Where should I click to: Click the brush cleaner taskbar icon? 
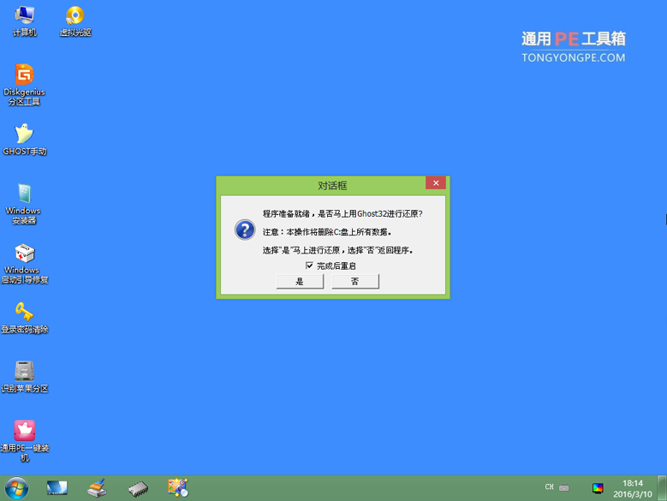point(98,488)
